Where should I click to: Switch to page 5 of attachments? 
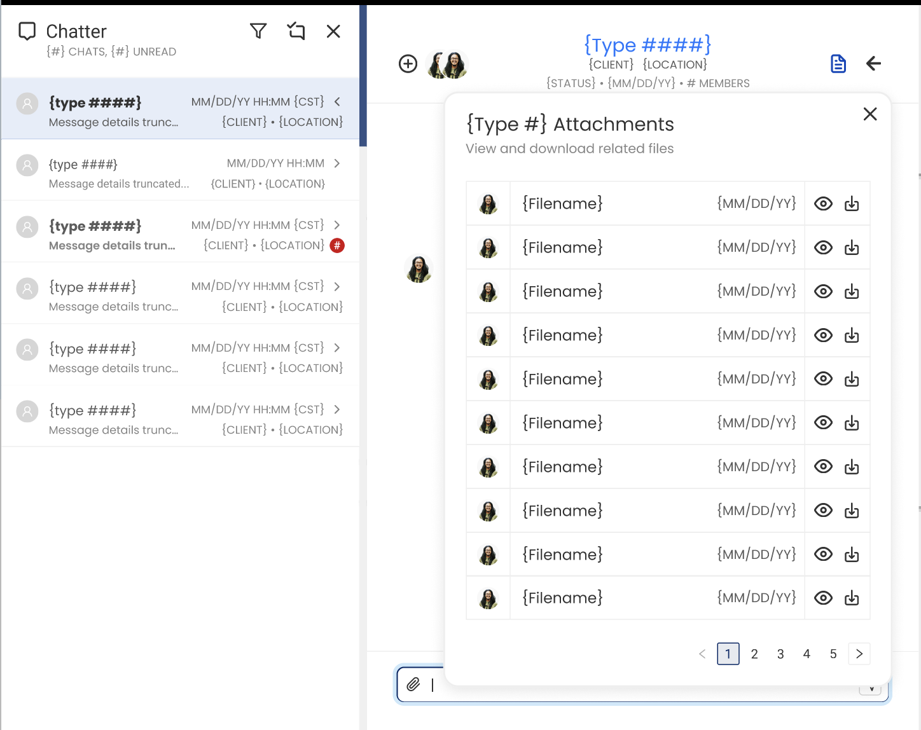pos(833,654)
